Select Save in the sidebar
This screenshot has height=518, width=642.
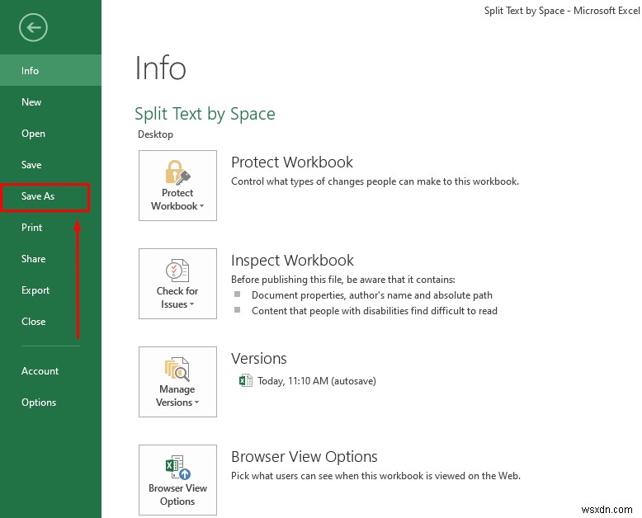point(50,165)
